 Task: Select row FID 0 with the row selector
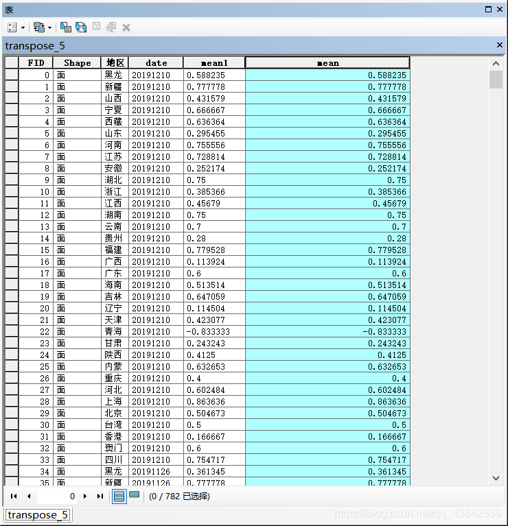click(12, 75)
